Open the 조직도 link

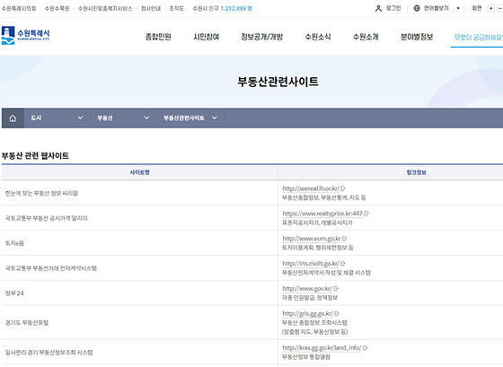(177, 8)
